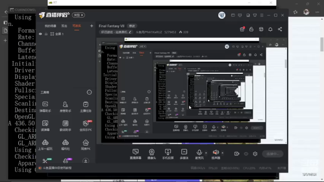Click the Final Fantasy VII stream title
Screen dimensions: 324x182
click(x=112, y=26)
